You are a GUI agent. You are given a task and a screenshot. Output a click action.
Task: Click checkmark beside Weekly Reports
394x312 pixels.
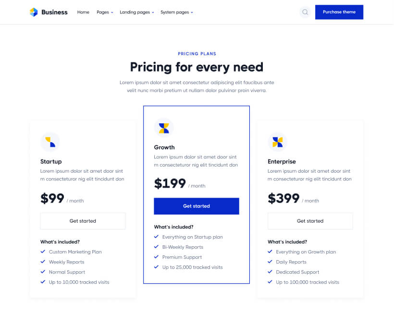43,262
